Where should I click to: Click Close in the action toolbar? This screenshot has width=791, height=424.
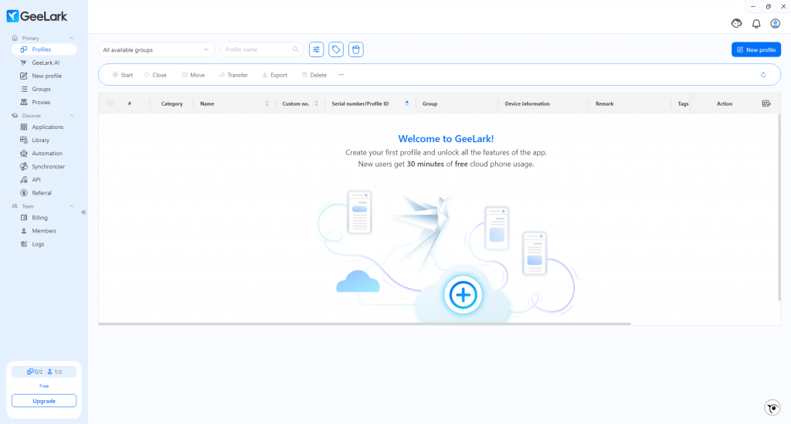(x=155, y=75)
